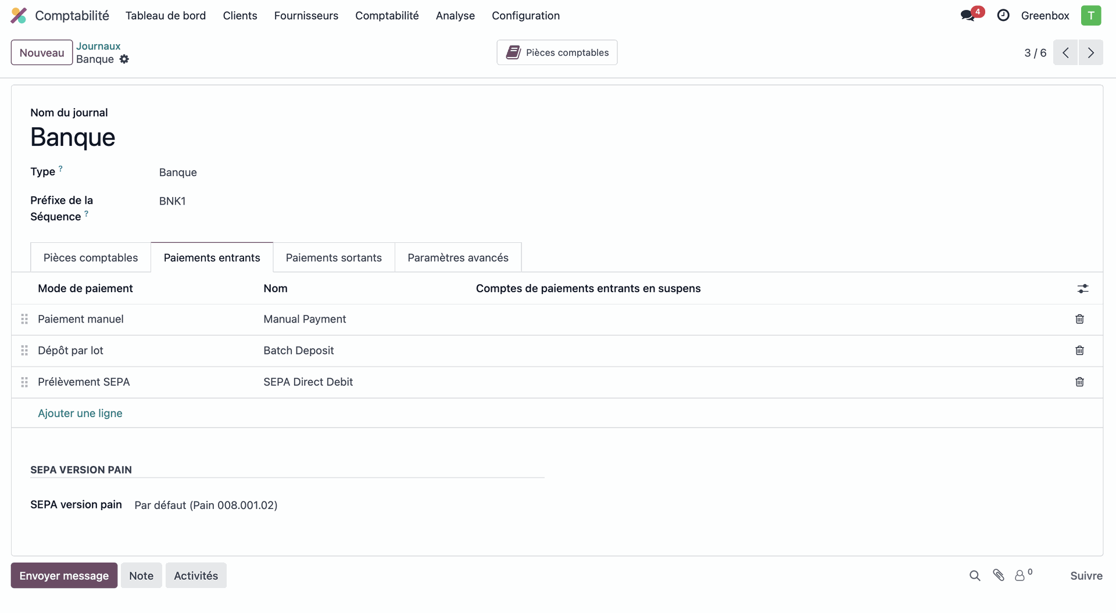The image size is (1116, 613).
Task: Delete the Prélèvement SEPA line
Action: coord(1079,382)
